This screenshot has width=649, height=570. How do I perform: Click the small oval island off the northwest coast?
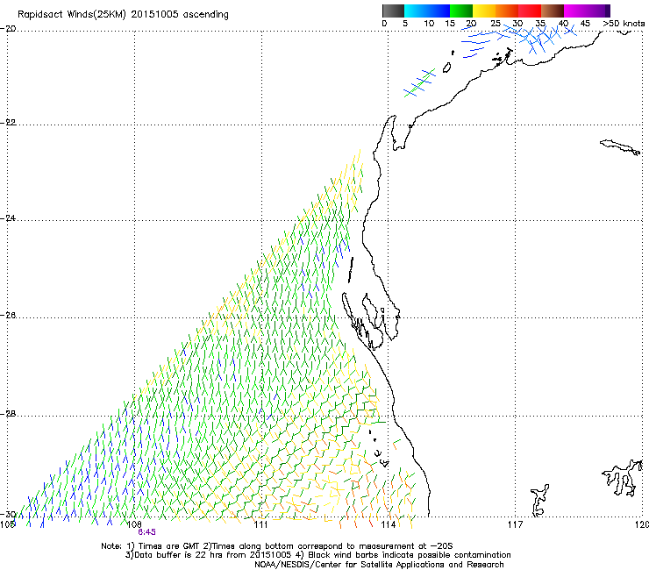tap(447, 68)
